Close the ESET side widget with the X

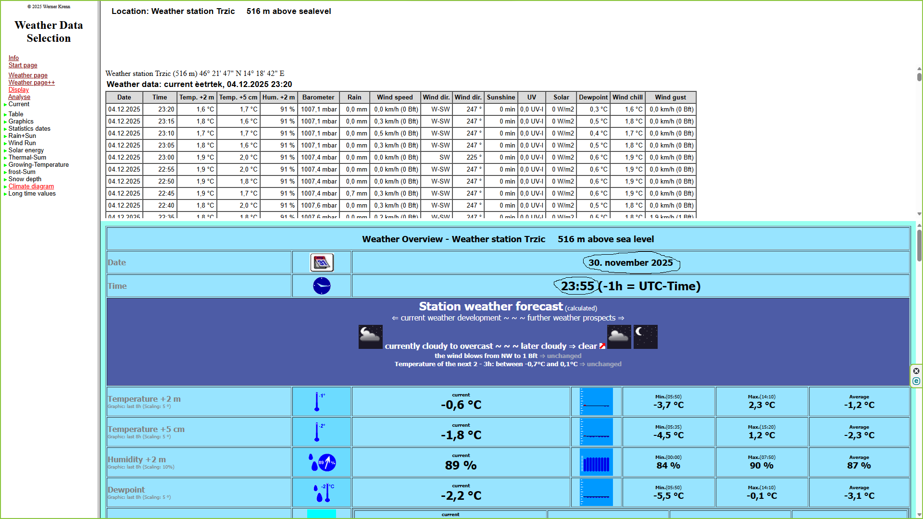pos(916,371)
